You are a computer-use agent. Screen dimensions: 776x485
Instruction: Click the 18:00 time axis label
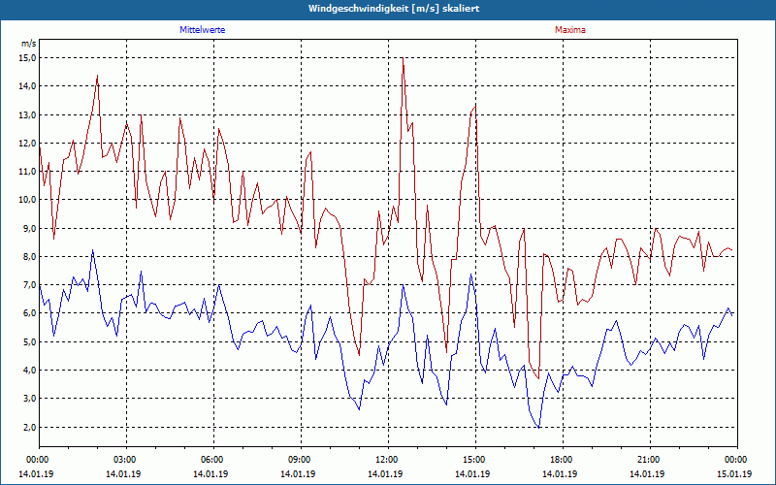pos(563,460)
